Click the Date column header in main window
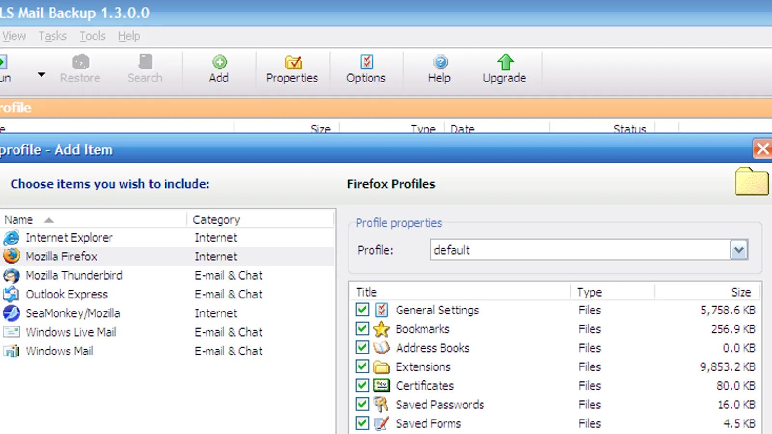 pyautogui.click(x=497, y=128)
